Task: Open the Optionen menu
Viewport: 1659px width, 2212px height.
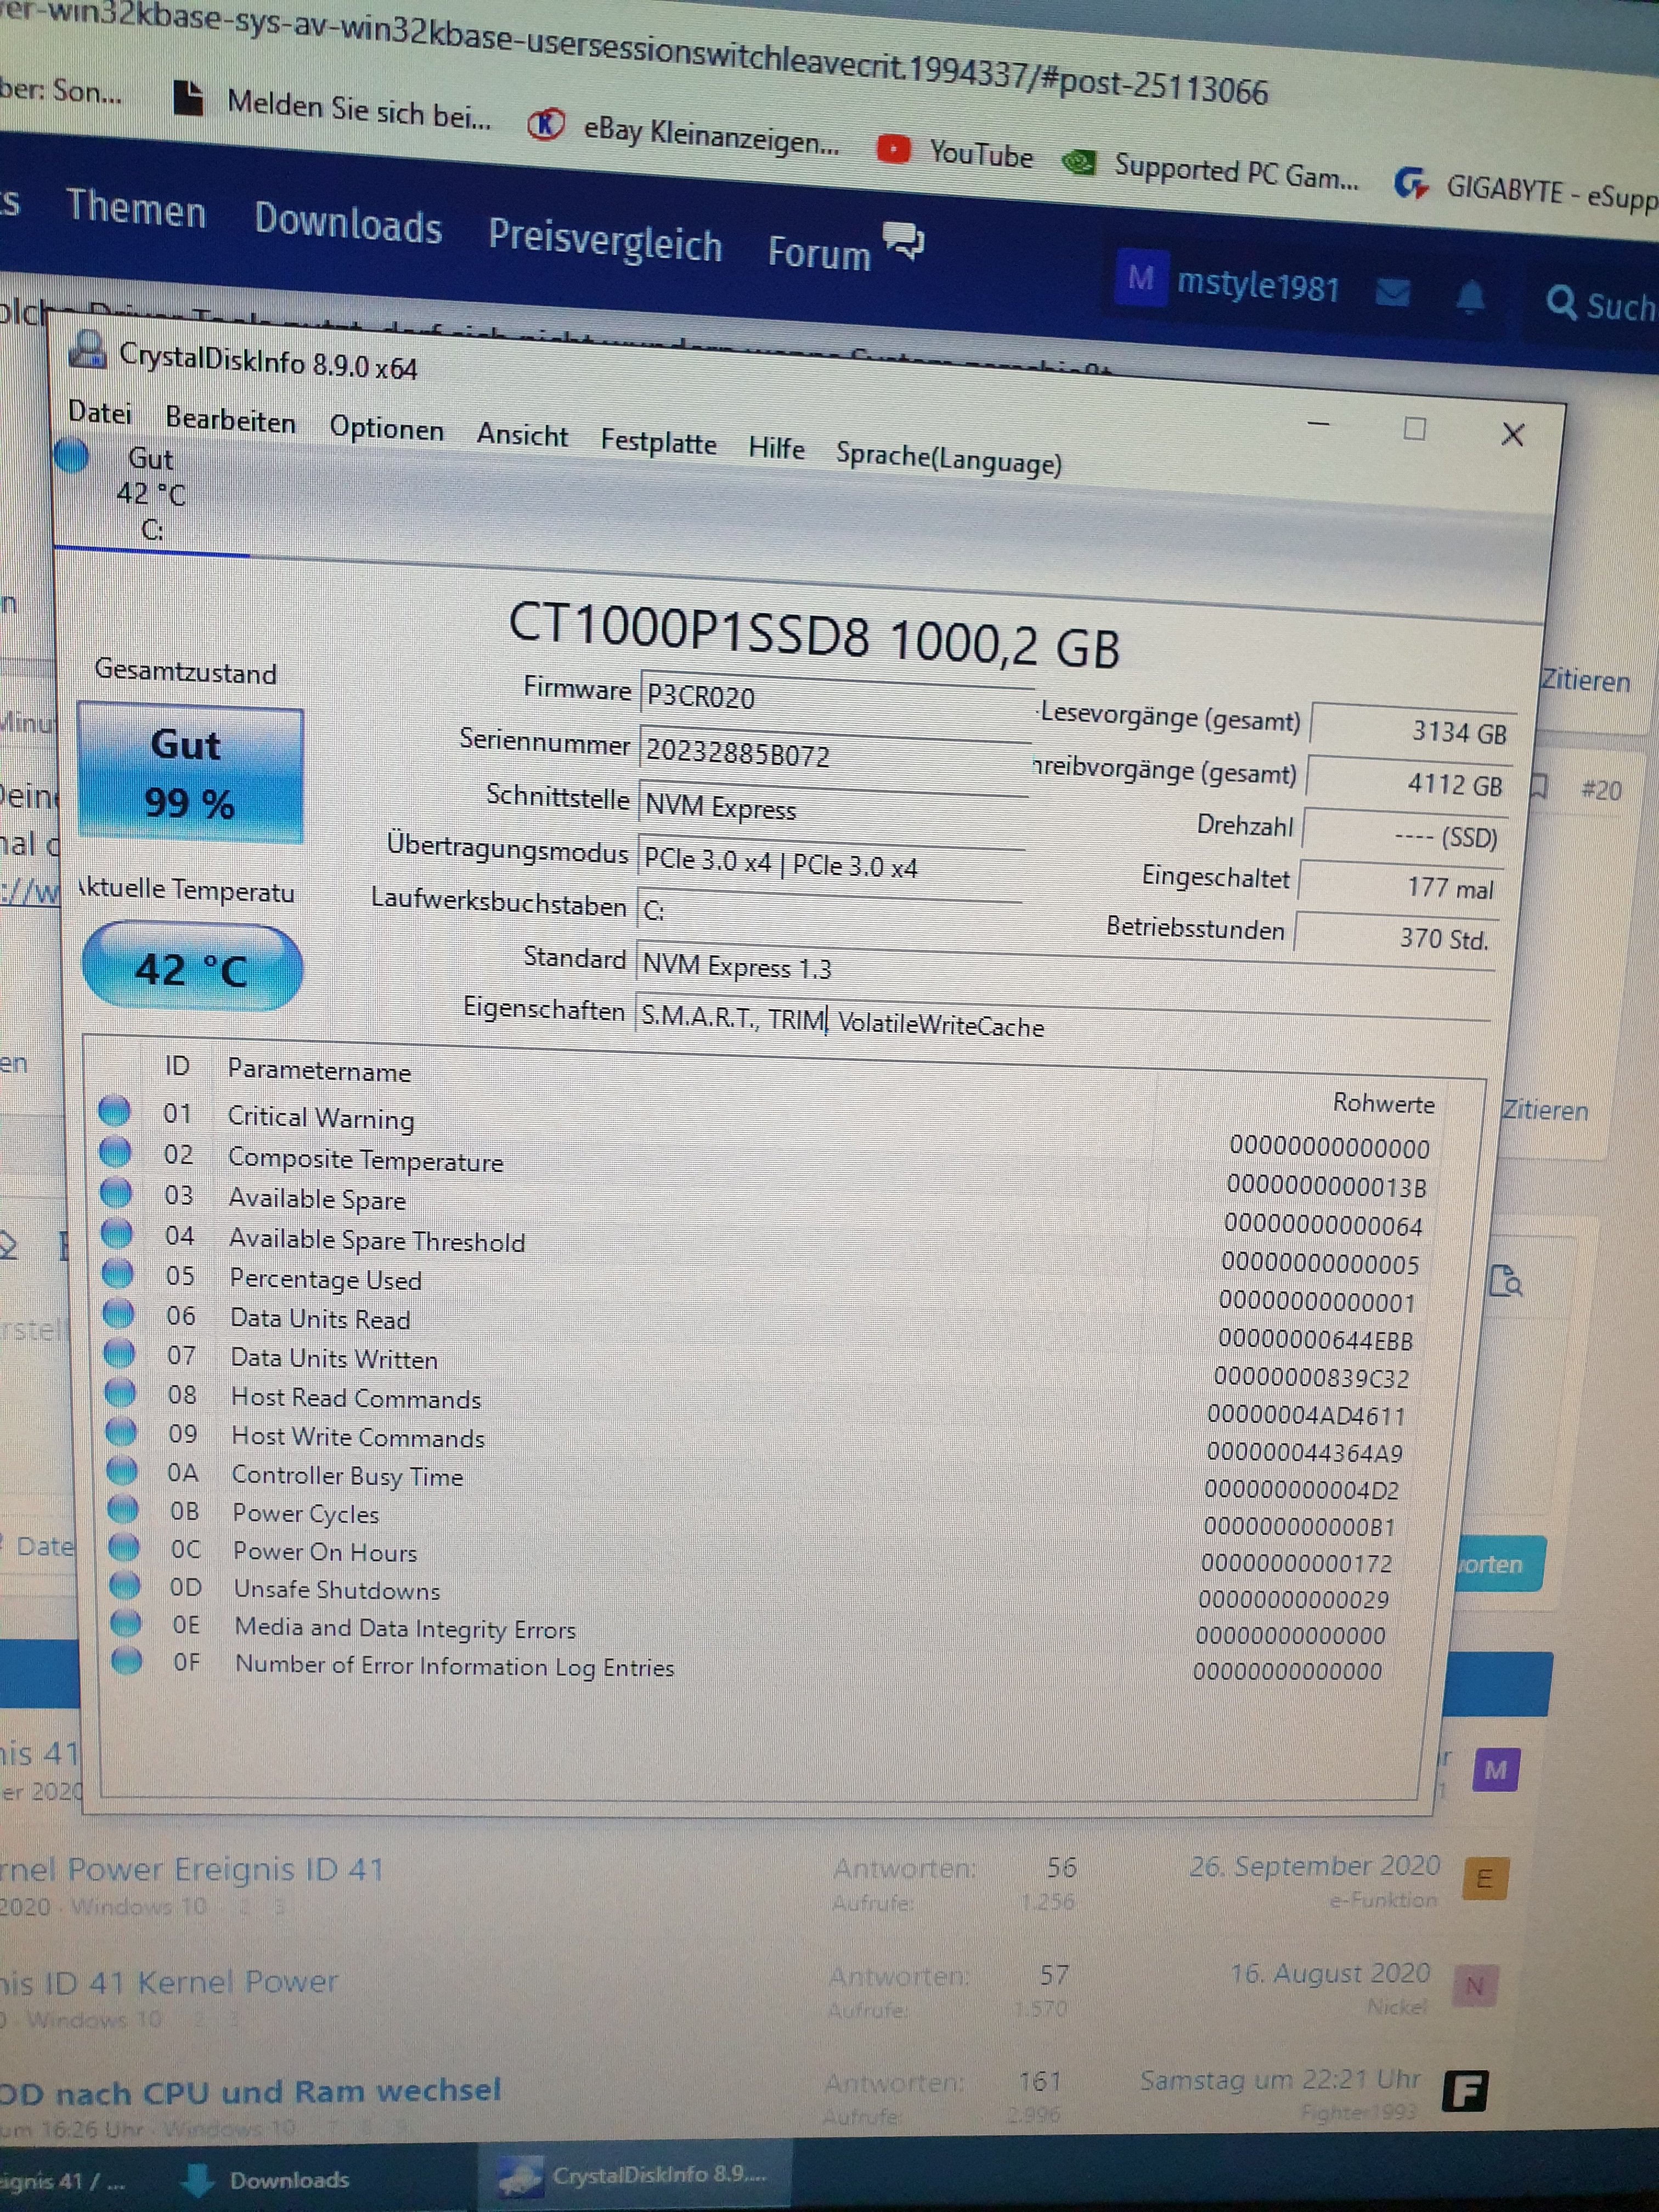Action: click(387, 428)
